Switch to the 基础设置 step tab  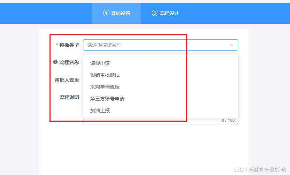click(117, 13)
